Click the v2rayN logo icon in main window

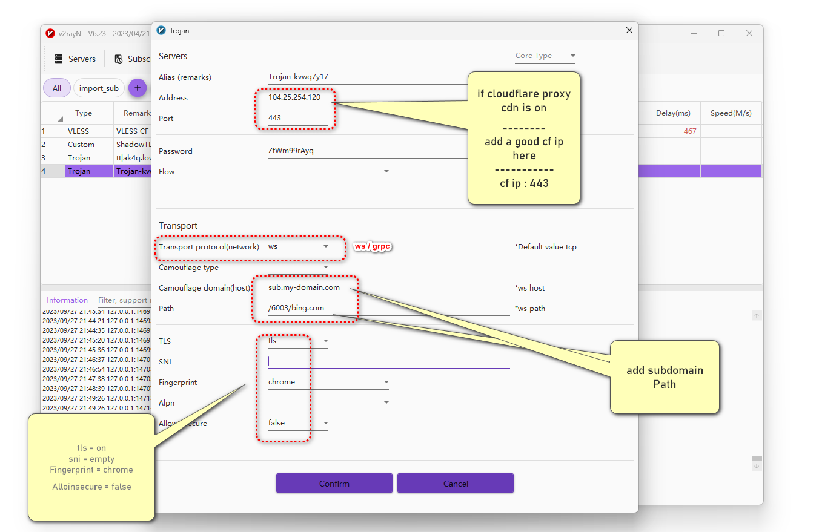click(50, 33)
